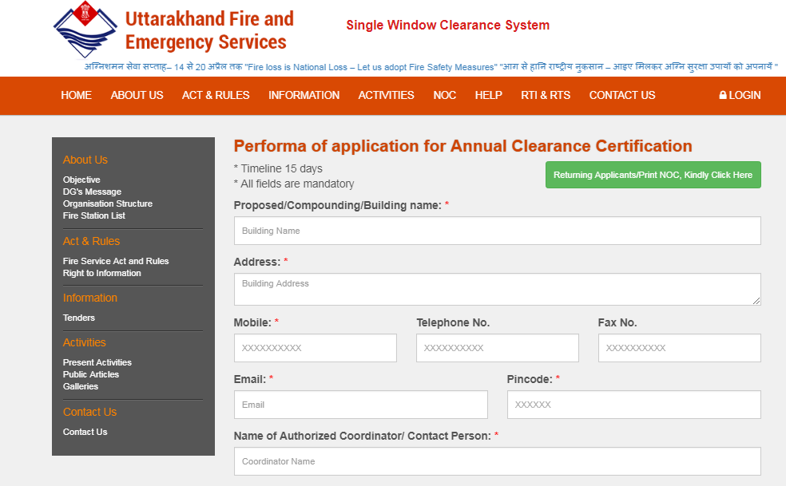Open the Galleries section

81,386
